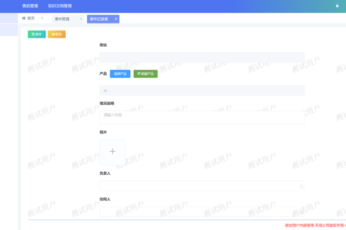Open the 售后管理 menu
The image size is (346, 230).
point(30,6)
